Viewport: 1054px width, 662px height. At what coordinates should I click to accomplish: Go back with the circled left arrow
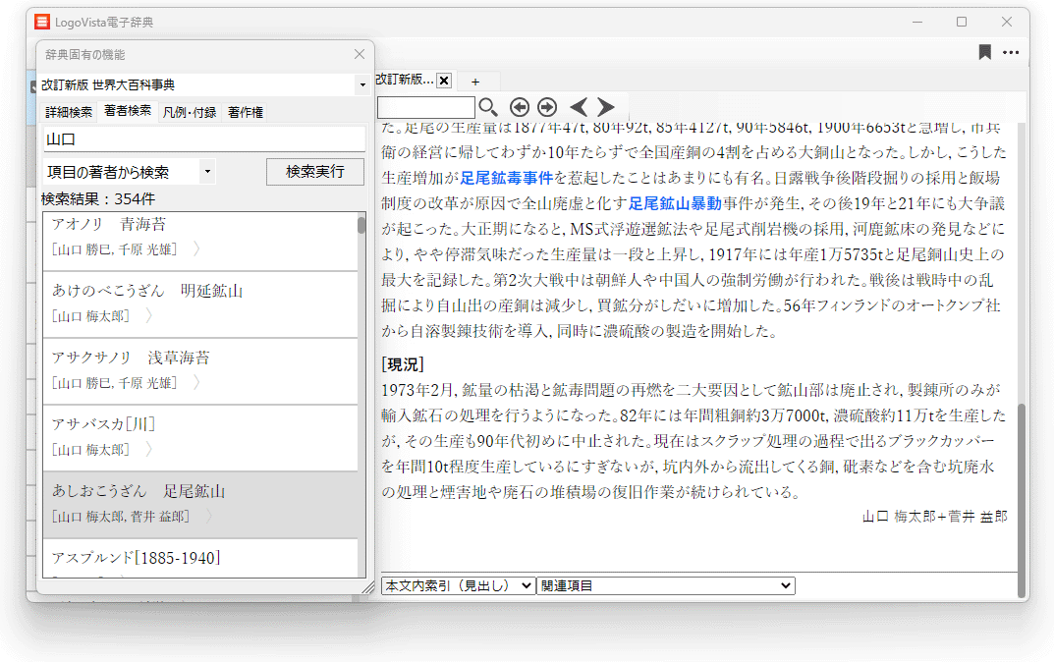point(520,107)
